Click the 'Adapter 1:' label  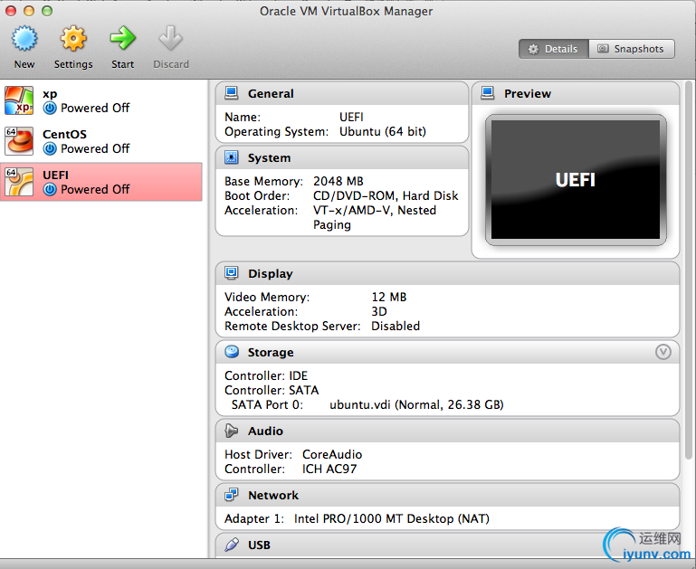[254, 519]
